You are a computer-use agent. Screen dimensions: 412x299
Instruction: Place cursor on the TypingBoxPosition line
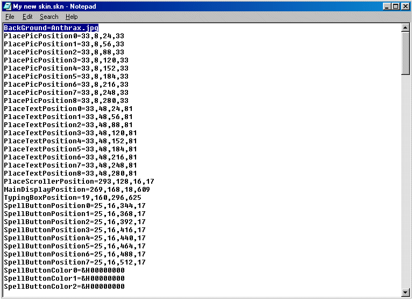(x=73, y=198)
